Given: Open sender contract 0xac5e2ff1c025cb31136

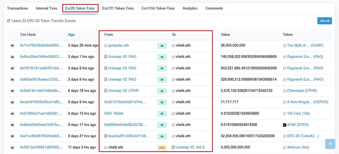Looking at the screenshot, I should pyautogui.click(x=129, y=136).
